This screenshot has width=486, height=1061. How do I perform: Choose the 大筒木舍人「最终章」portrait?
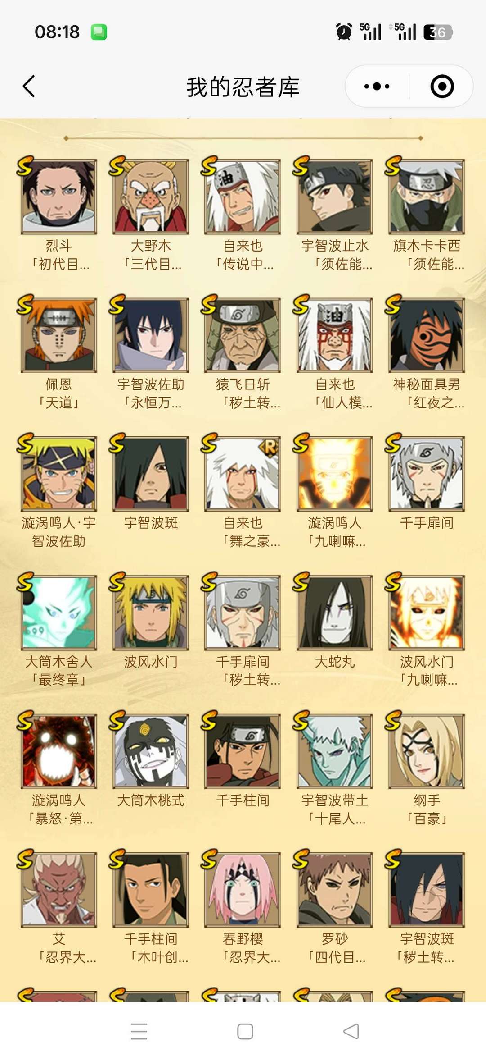(x=59, y=613)
